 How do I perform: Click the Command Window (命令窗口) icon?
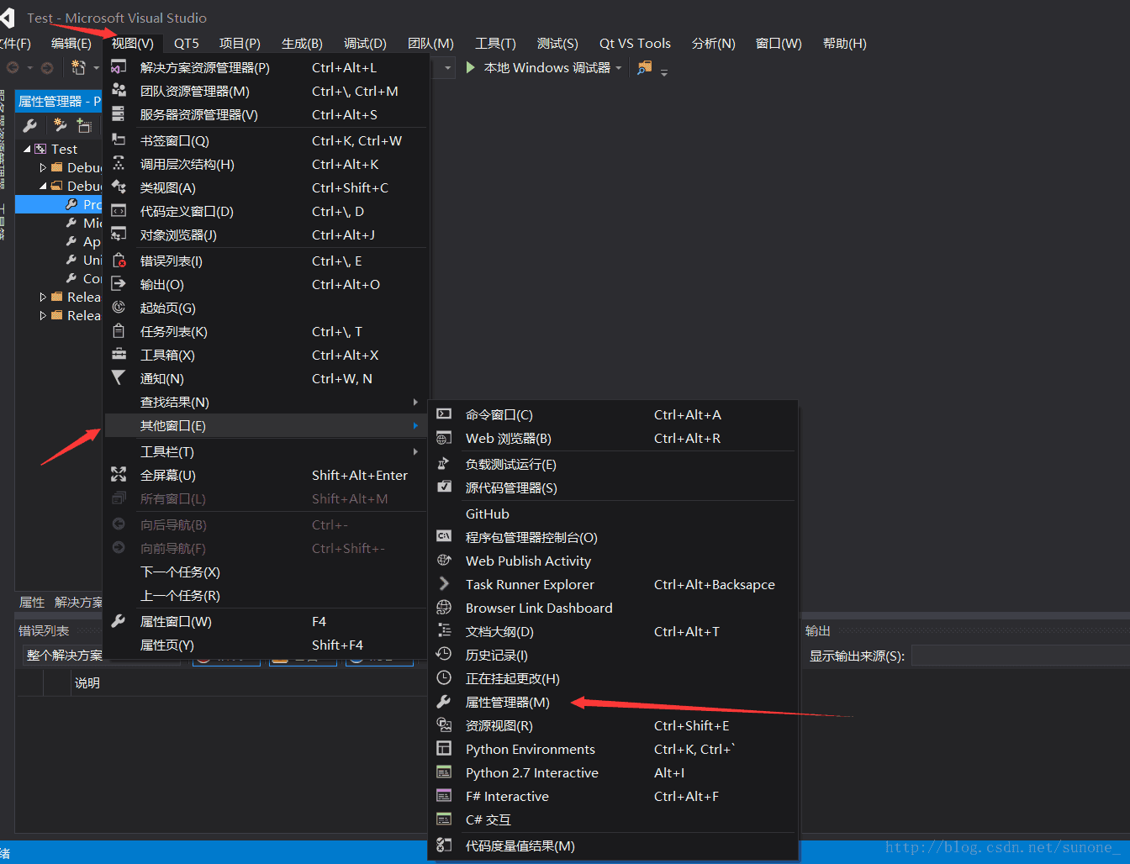[444, 414]
